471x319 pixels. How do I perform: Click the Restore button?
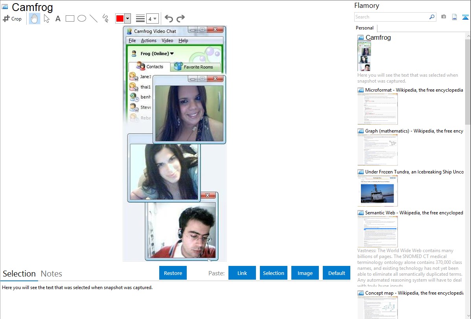click(173, 273)
